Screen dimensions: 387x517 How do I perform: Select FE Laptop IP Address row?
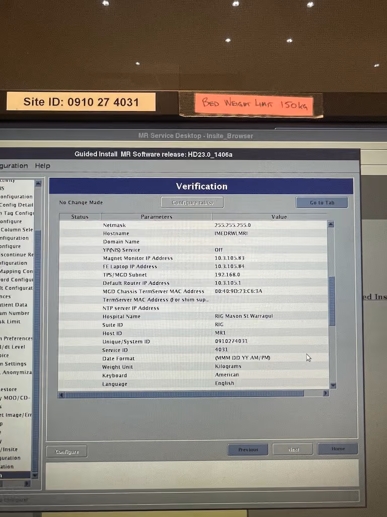(x=193, y=266)
